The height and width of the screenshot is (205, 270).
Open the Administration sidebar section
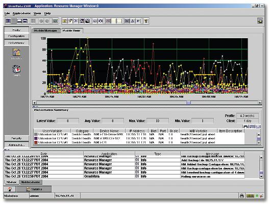click(16, 145)
